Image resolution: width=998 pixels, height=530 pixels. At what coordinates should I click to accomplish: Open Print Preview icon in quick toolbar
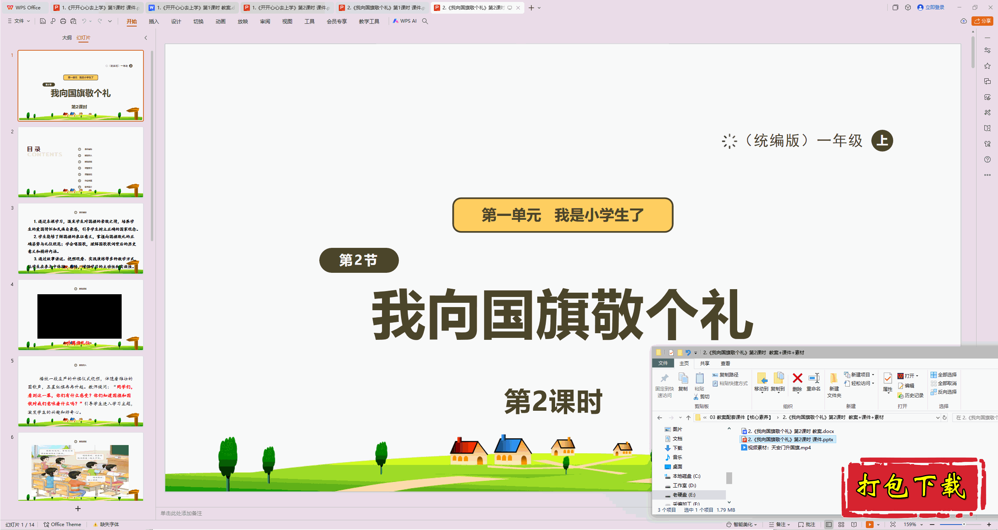coord(73,21)
